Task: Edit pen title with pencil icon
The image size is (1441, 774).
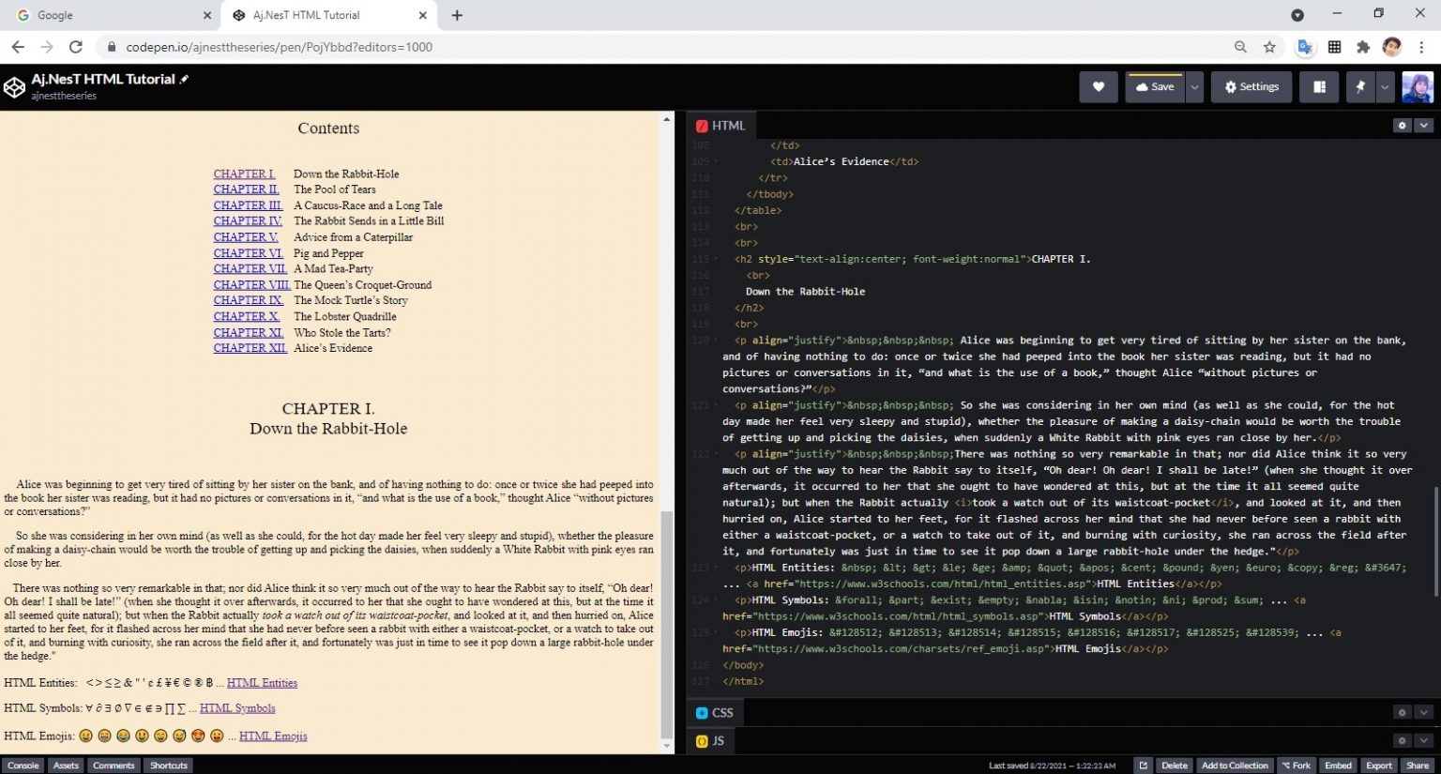Action: 184,80
